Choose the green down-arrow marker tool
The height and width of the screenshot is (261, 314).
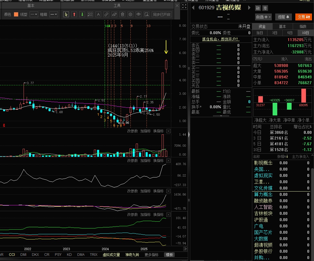pyautogui.click(x=82, y=14)
